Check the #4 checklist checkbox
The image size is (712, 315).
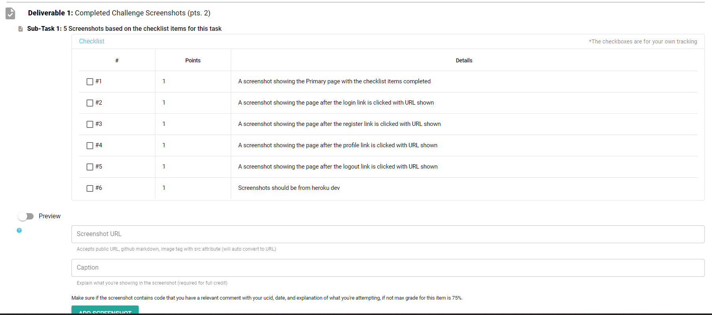pos(90,146)
